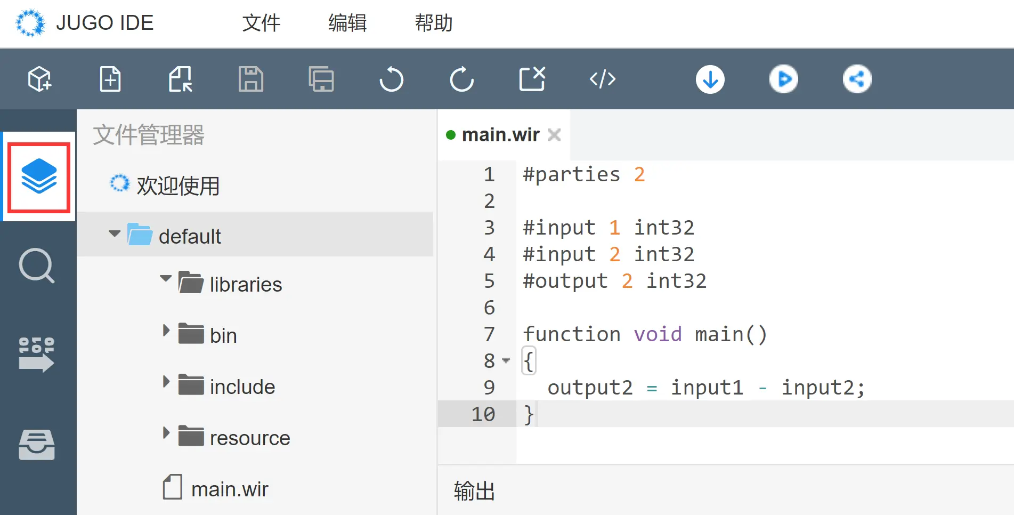Click the blue share icon
Image resolution: width=1014 pixels, height=515 pixels.
coord(857,79)
